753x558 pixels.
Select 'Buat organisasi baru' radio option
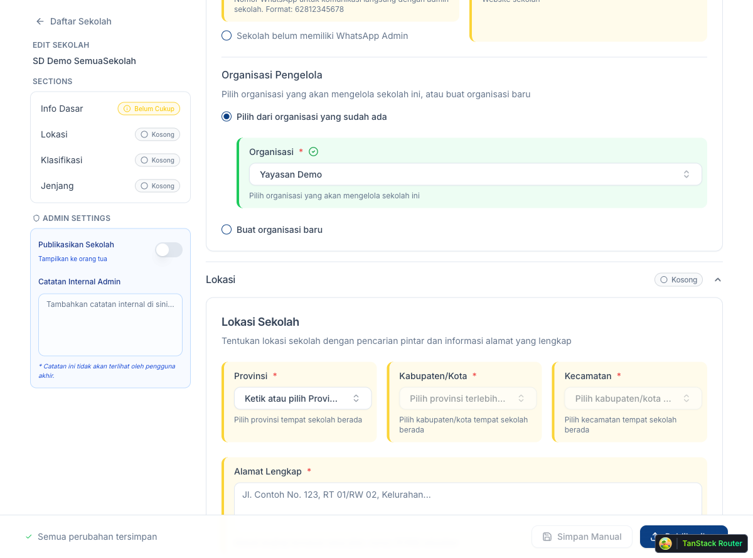point(227,230)
